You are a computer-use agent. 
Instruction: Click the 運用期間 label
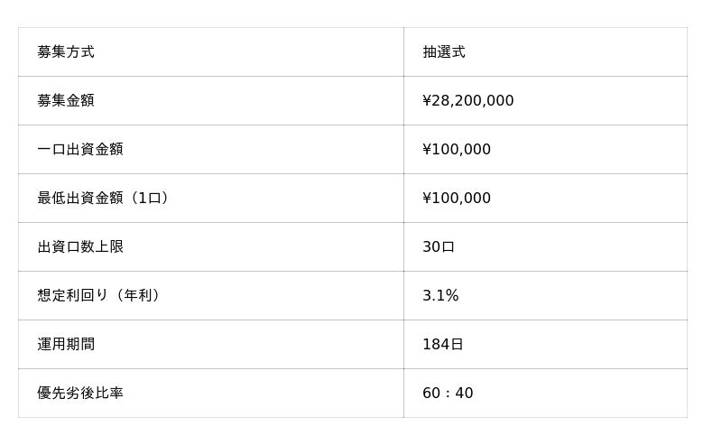tap(66, 345)
